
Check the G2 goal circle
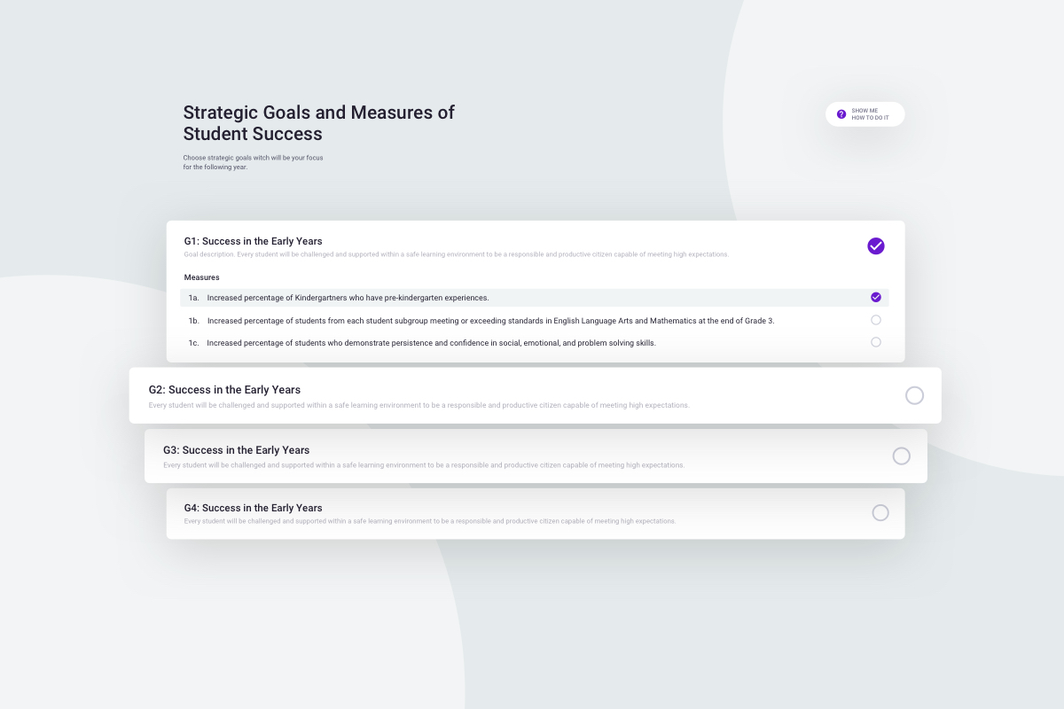[914, 395]
